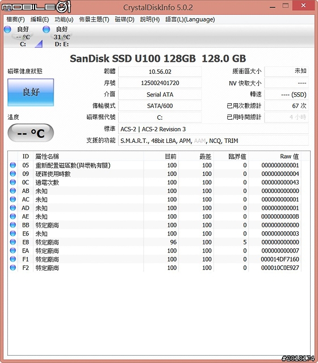
Task: Click the large 良好 health status button
Action: point(31,92)
